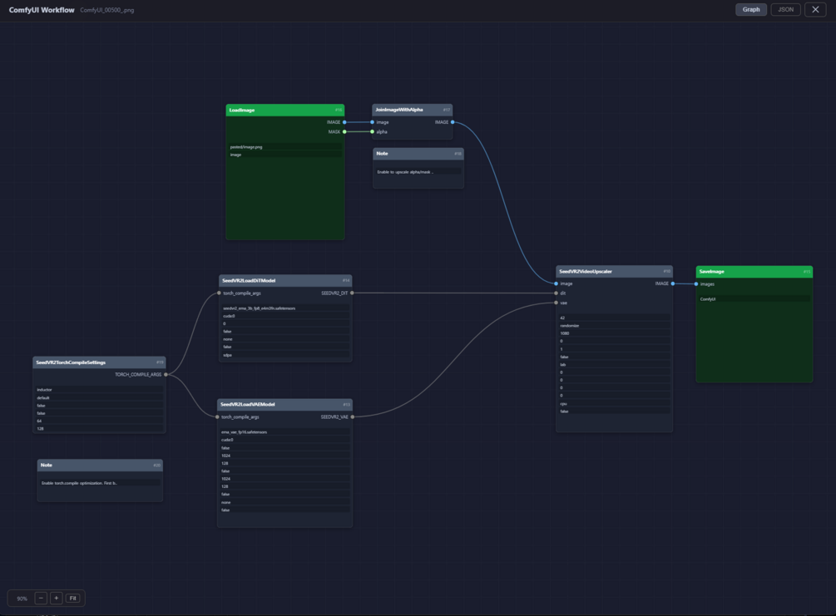Select the SeedVR2LoadVAEModel node header
Viewport: 836px width, 616px height.
tap(284, 405)
